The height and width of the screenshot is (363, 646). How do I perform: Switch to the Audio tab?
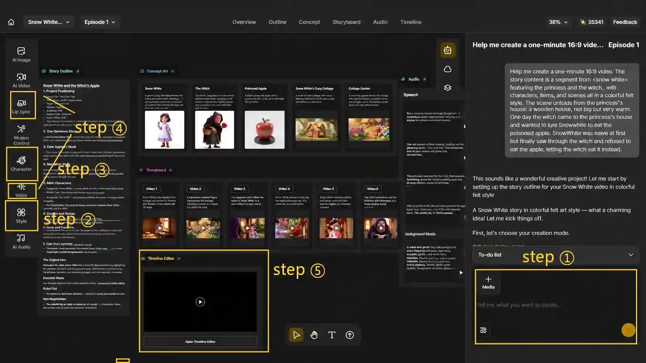380,22
